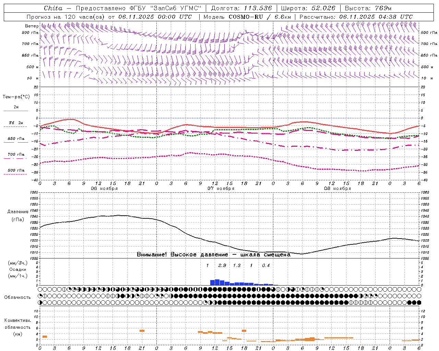Click the Высота: 769м value

pyautogui.click(x=368, y=8)
